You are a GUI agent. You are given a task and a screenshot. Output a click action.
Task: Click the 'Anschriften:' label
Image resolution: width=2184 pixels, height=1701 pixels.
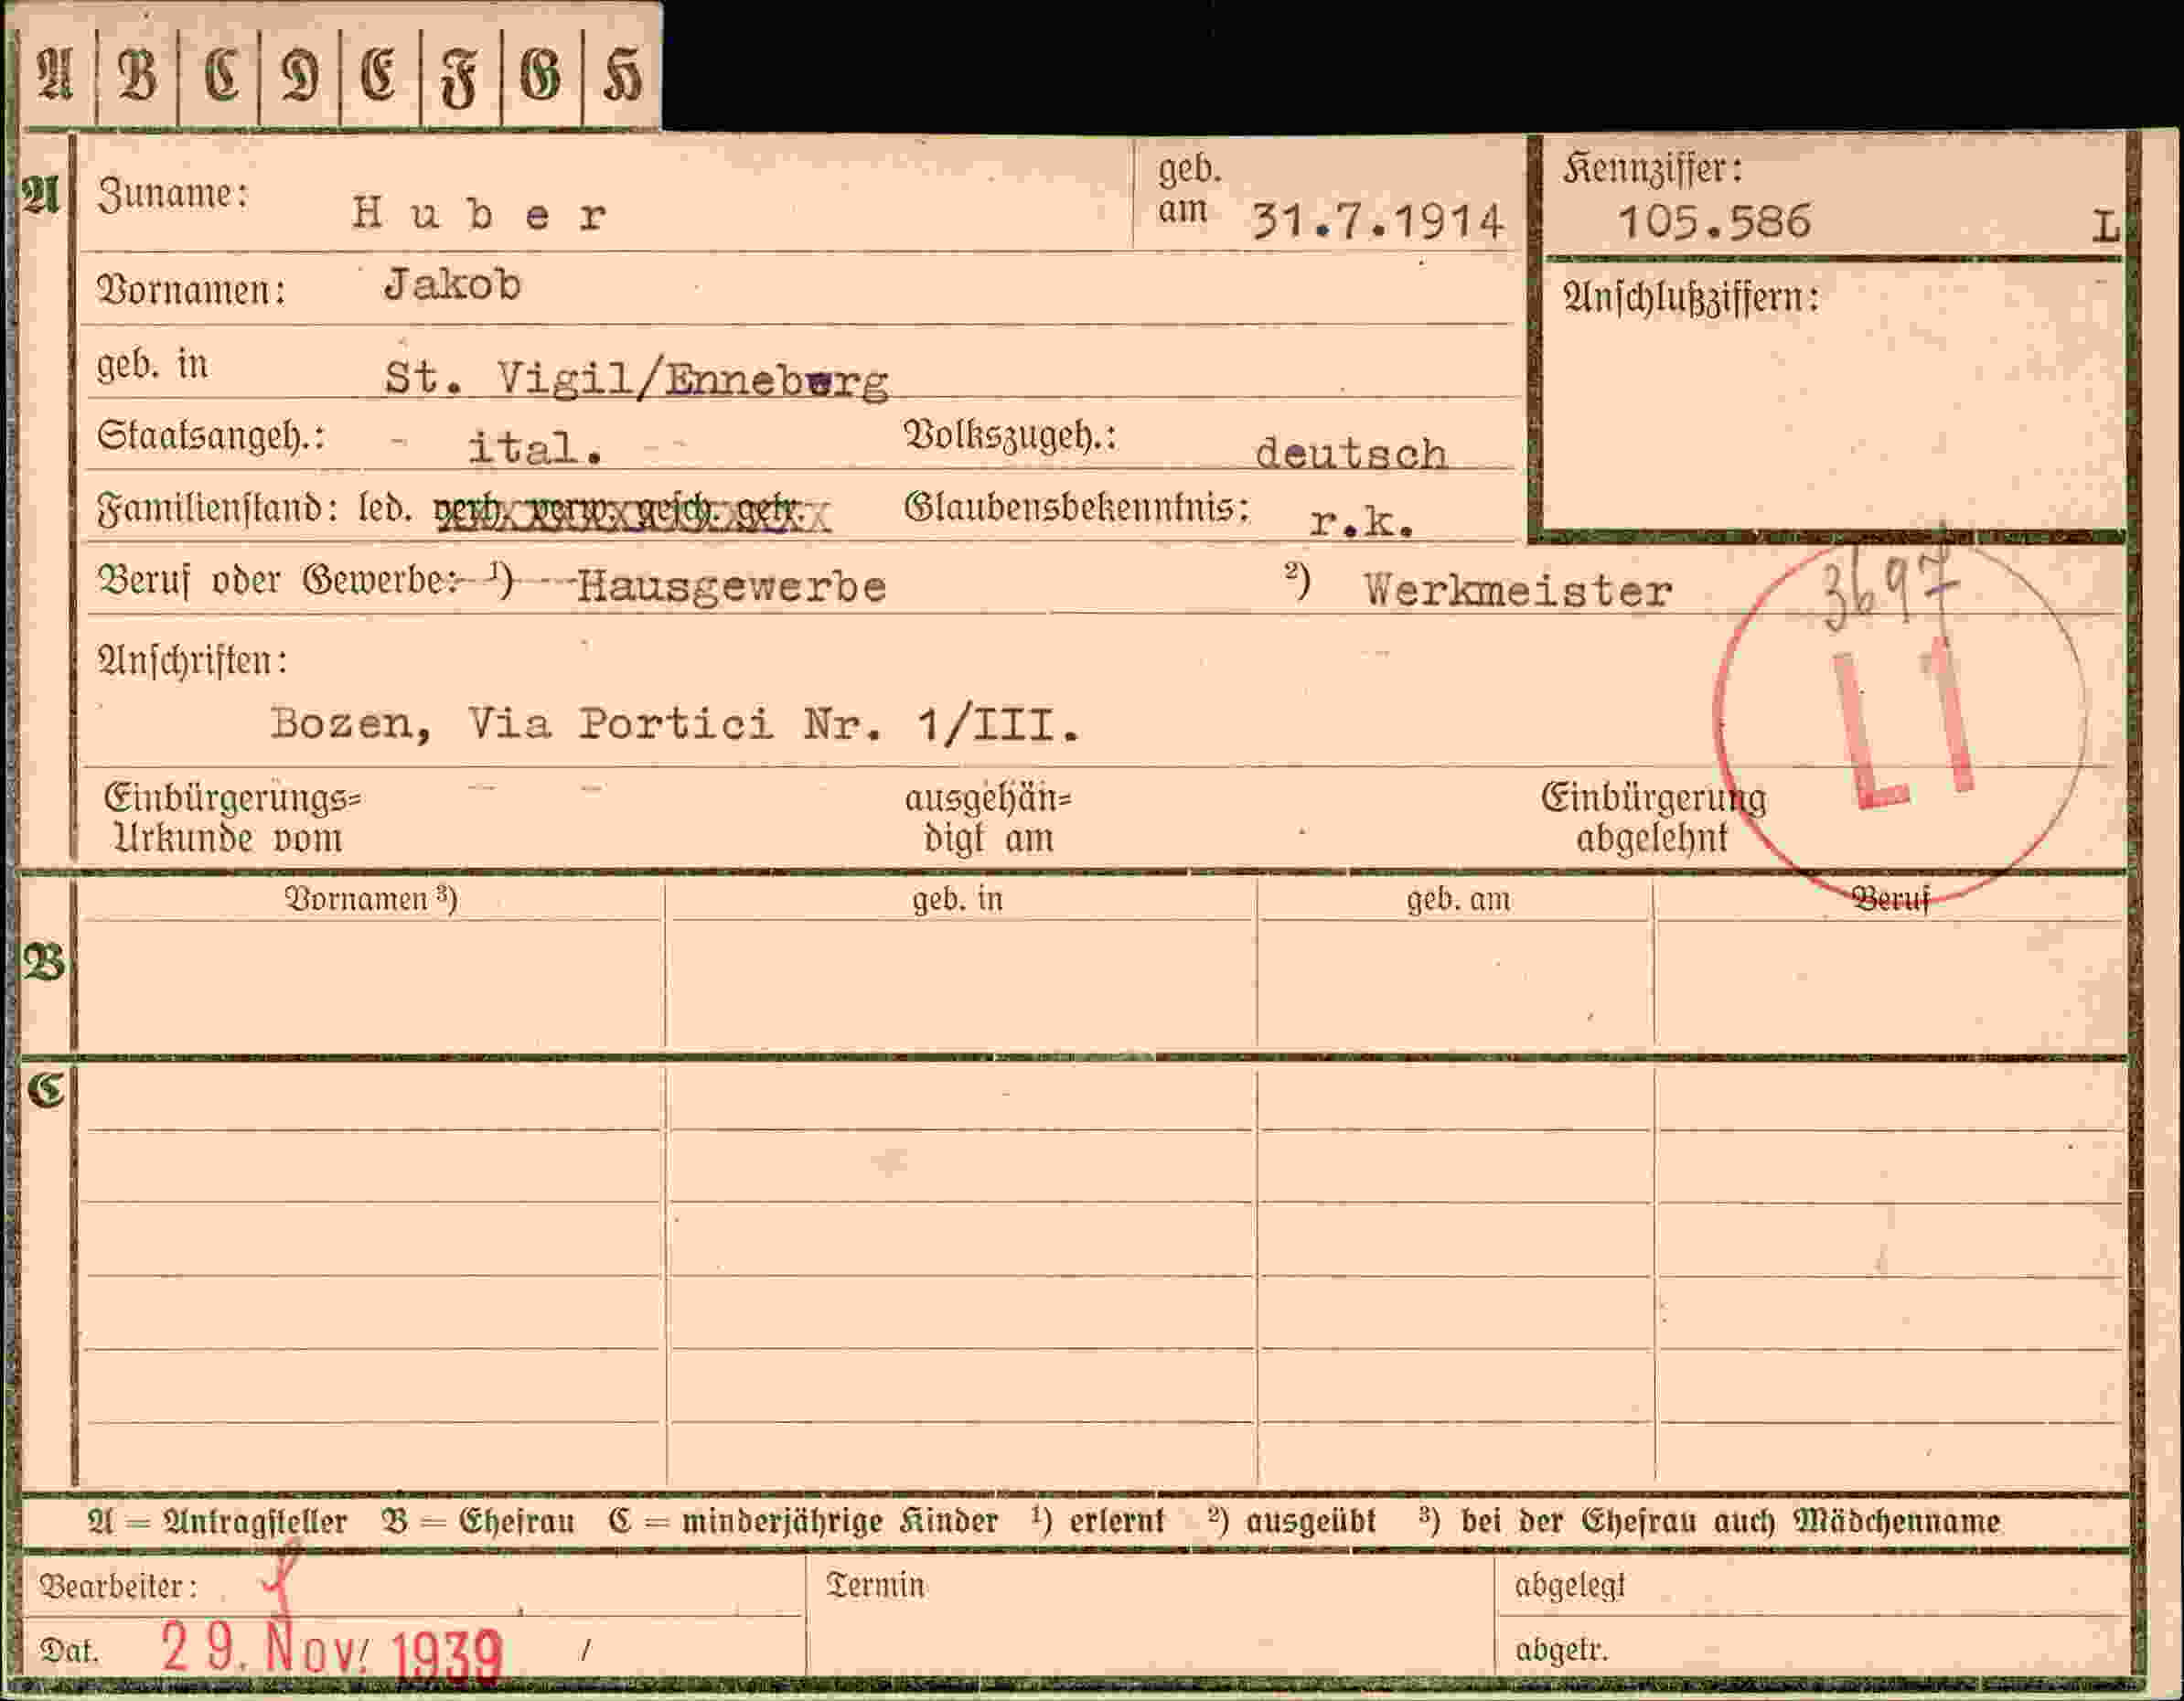(x=192, y=661)
